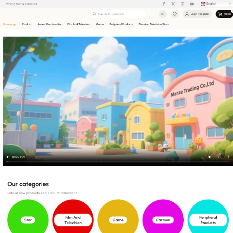
Task: Open the Film And Television menu
Action: point(78,24)
